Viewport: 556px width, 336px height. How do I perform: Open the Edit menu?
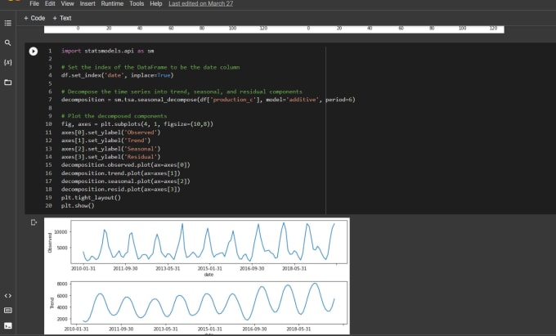(x=50, y=3)
